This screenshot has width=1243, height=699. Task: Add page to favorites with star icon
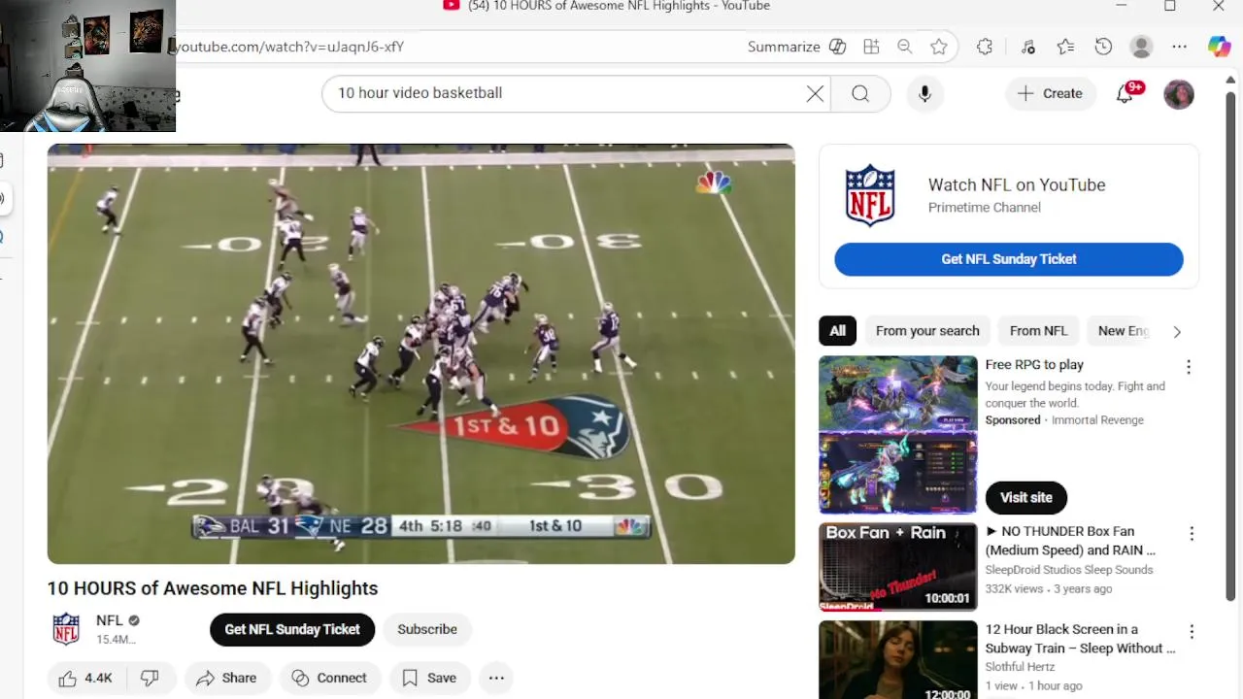[x=938, y=47]
